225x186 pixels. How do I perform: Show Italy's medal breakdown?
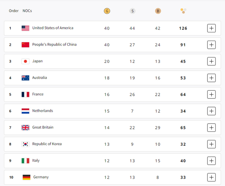coord(211,160)
